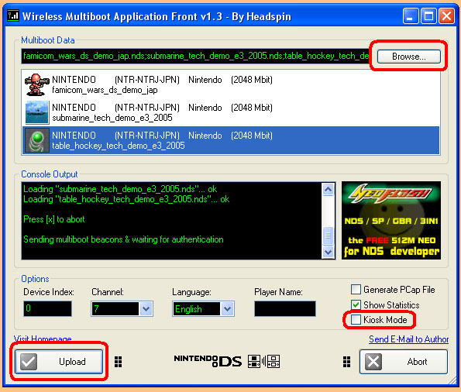Click the Channel value 7 field
The image size is (461, 392).
pos(115,309)
